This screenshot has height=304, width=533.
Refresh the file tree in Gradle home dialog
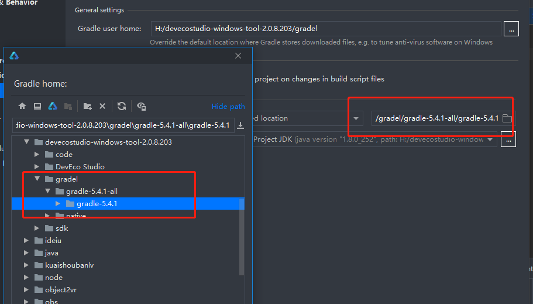(x=122, y=106)
